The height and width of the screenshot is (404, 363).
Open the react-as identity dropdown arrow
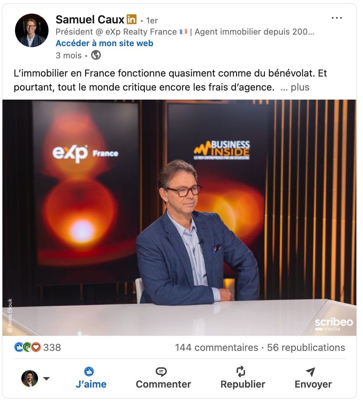pos(46,378)
